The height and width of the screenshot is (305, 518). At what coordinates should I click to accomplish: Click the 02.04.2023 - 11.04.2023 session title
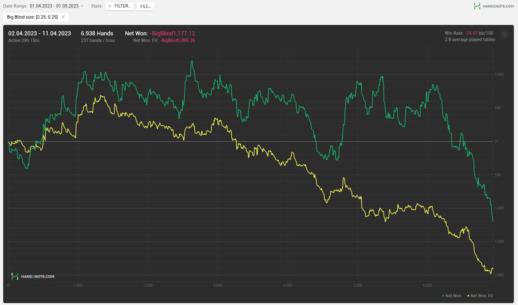click(x=40, y=33)
